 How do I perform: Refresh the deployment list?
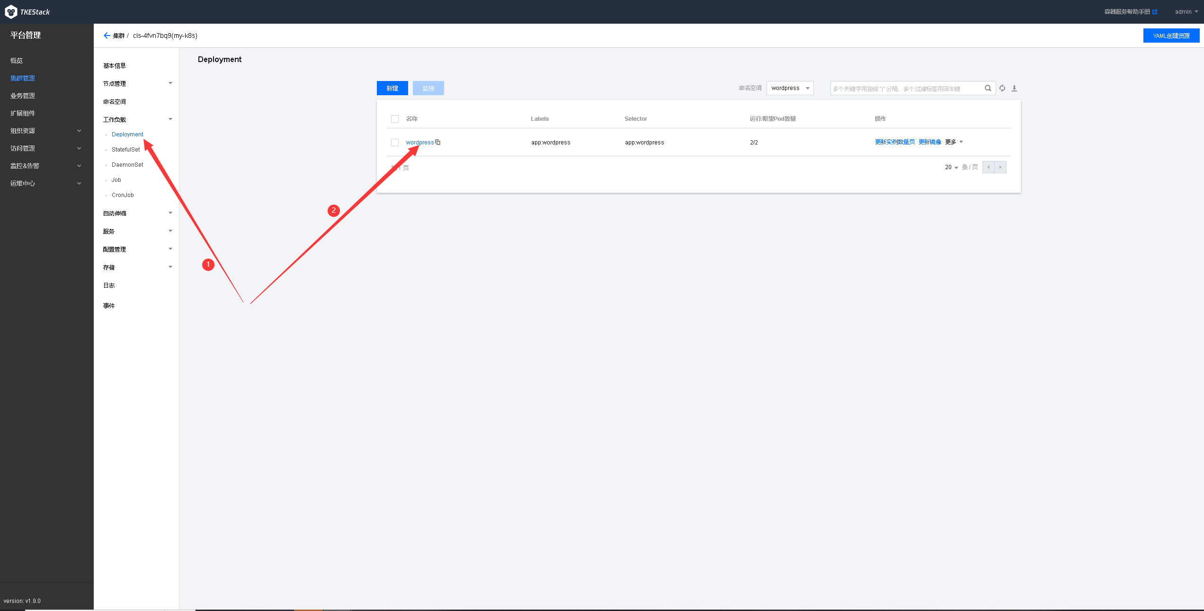[x=1002, y=88]
